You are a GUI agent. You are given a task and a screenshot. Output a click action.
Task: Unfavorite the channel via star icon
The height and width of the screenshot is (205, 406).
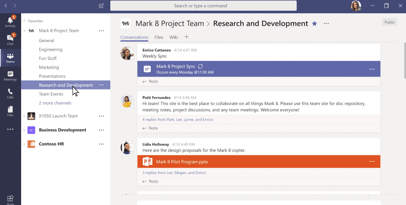click(x=314, y=23)
